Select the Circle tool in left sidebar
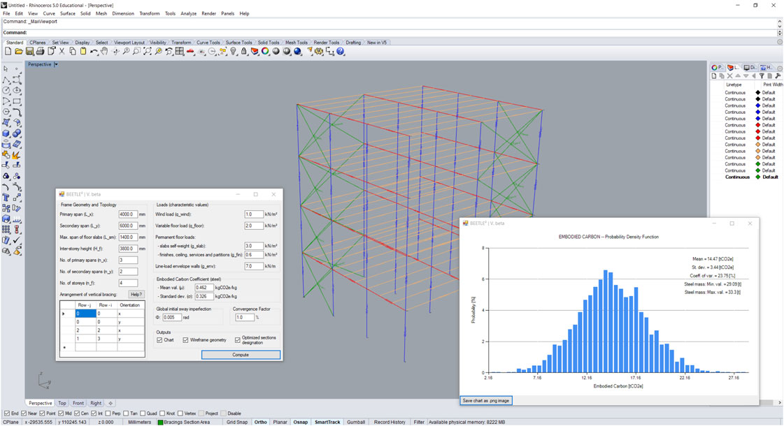Image resolution: width=784 pixels, height=426 pixels. click(6, 90)
